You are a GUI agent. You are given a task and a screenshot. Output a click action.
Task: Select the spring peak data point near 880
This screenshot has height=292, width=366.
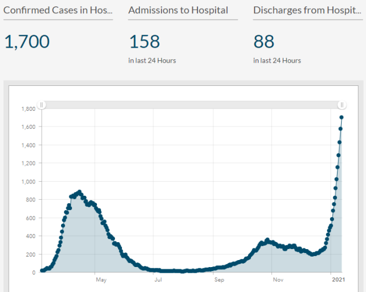pos(79,192)
